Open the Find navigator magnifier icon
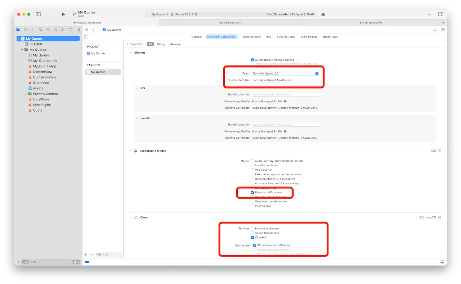Image resolution: width=461 pixels, height=284 pixels. tap(41, 30)
